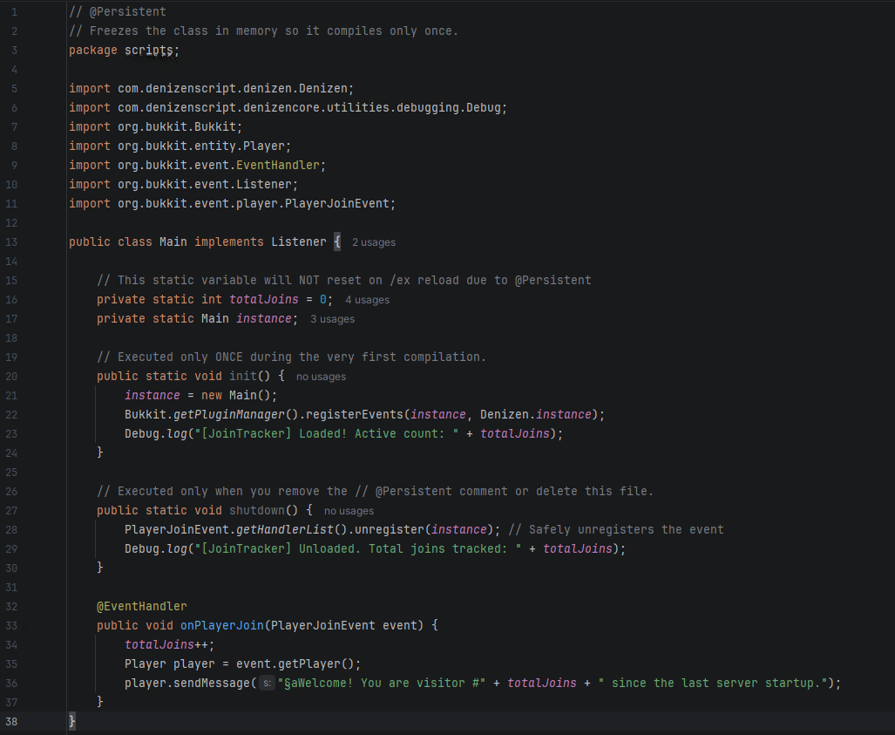Click the '// @Persistent' comment on line 1
895x735 pixels.
coord(118,12)
